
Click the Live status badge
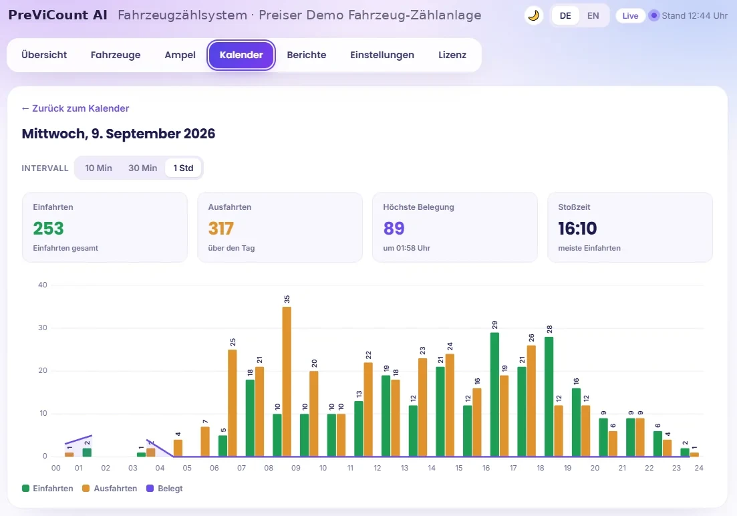click(630, 15)
